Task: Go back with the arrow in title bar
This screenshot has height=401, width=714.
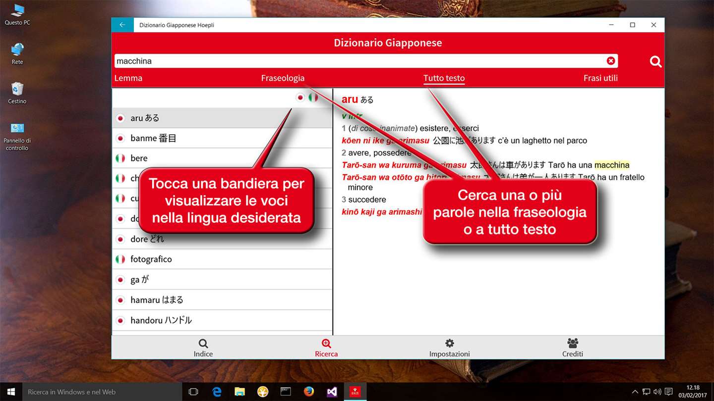Action: point(122,25)
